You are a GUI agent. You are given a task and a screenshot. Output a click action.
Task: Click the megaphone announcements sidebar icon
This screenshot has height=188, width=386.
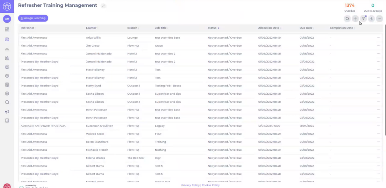pyautogui.click(x=7, y=112)
